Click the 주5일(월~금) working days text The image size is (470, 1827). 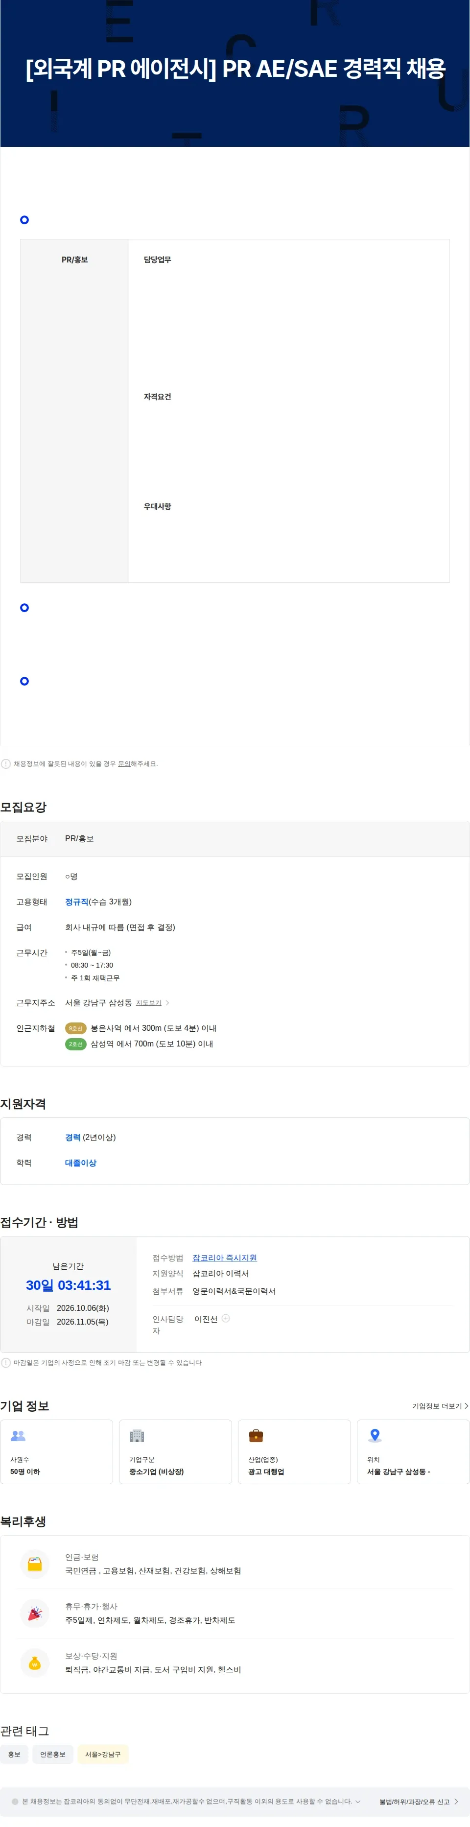91,953
